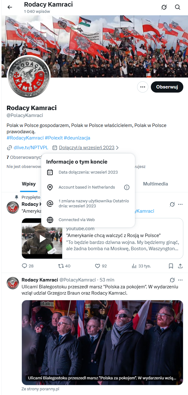Go back using the arrow icon
Screen dimensions: 188x395
10,7
